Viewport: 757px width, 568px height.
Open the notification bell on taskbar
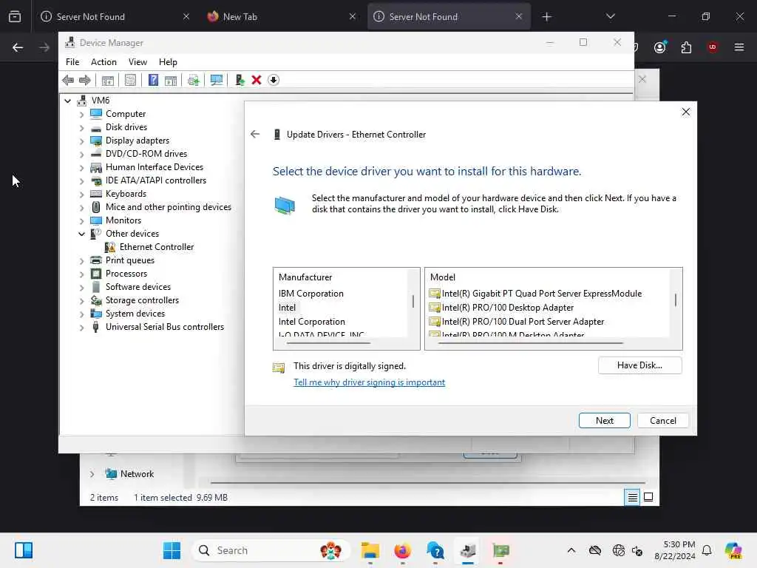pyautogui.click(x=707, y=550)
